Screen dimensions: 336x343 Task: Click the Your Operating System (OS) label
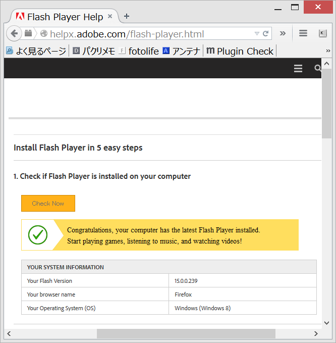(61, 308)
